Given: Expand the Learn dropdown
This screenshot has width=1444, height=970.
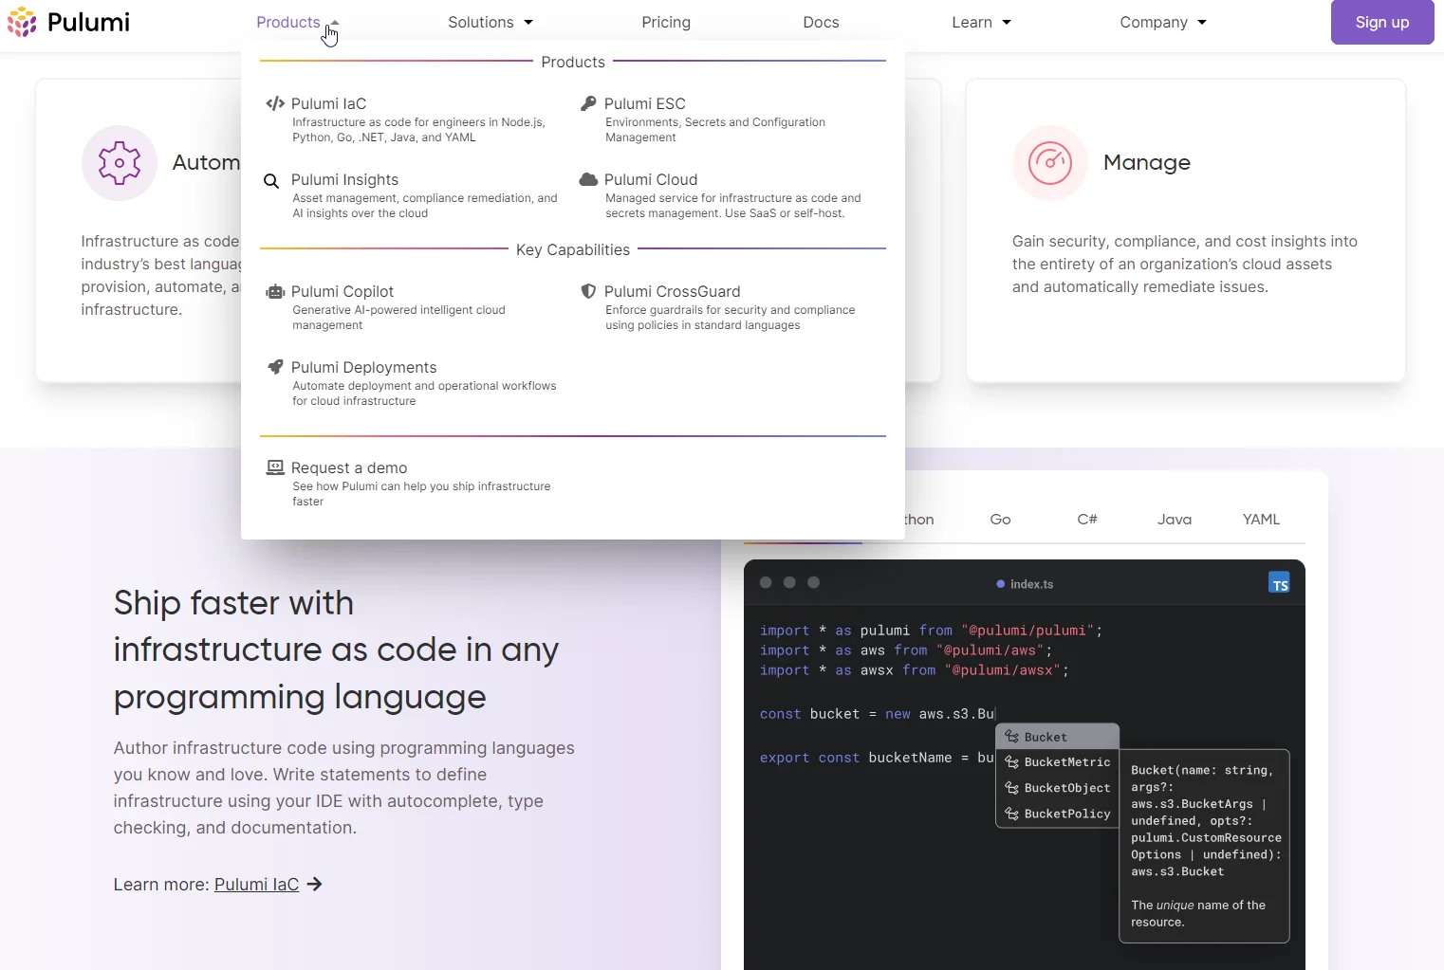Looking at the screenshot, I should [981, 22].
